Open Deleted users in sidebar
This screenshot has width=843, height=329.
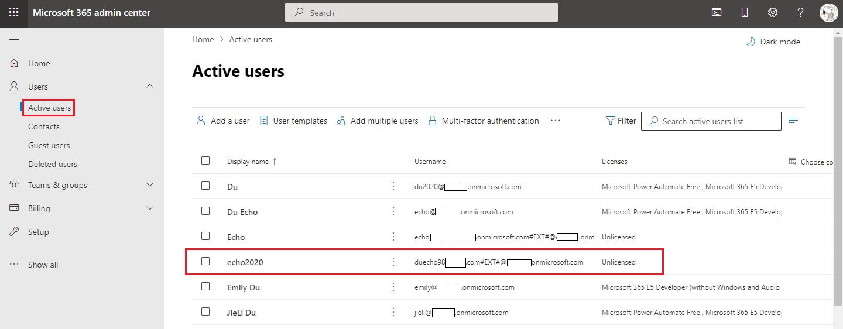point(53,164)
